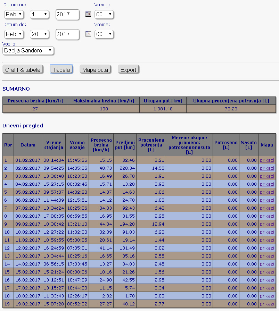Click the Vreme voznje column header
The image size is (279, 311).
(x=77, y=145)
